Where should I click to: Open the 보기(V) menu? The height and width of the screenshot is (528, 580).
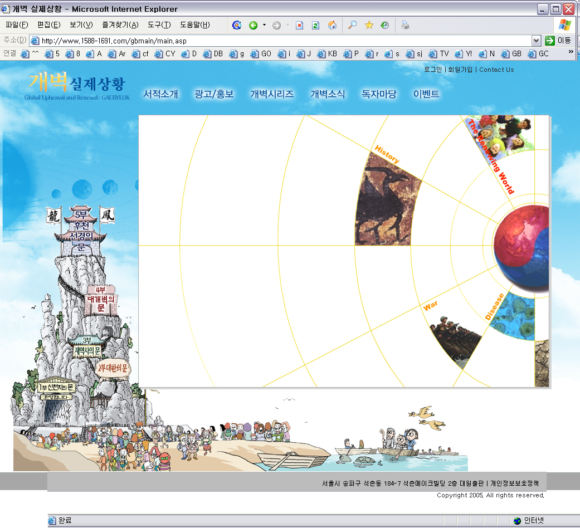(x=81, y=25)
